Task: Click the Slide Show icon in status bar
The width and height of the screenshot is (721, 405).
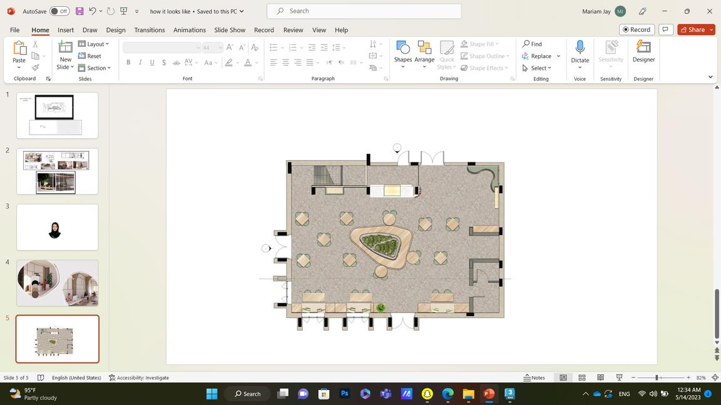Action: [x=620, y=377]
